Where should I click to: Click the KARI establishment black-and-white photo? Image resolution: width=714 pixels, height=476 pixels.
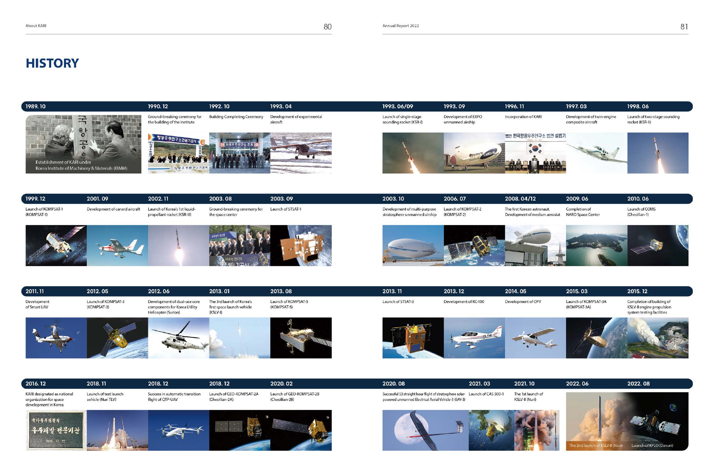[83, 144]
